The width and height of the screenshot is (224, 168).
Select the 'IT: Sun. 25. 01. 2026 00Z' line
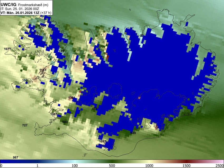point(20,9)
